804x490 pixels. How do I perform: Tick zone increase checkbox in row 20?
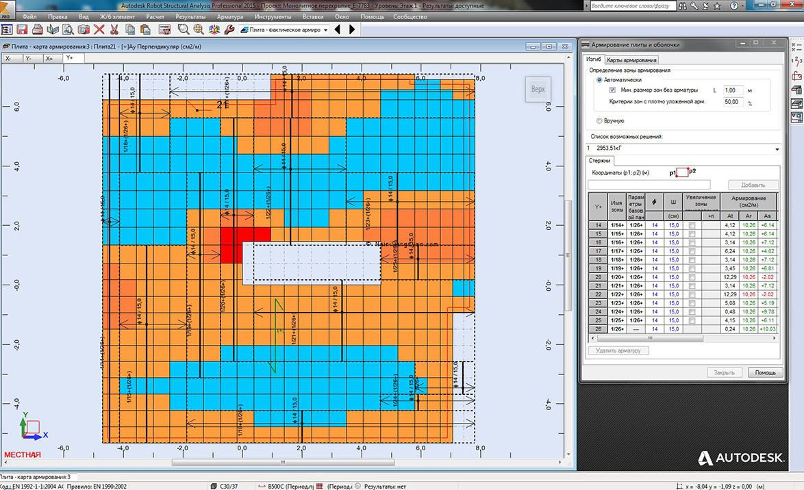click(x=692, y=276)
